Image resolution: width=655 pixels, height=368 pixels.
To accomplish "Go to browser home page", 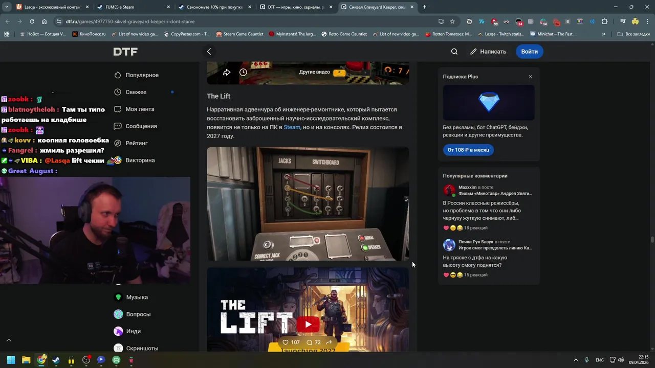I will (45, 21).
